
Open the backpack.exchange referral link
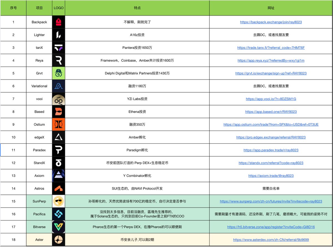click(271, 22)
